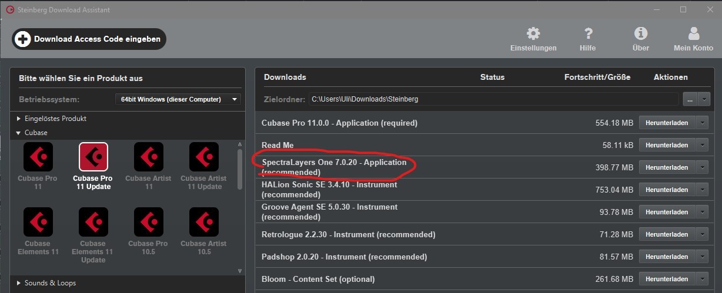Download HALion Sonic SE 3.4.10
The height and width of the screenshot is (293, 722).
[667, 190]
